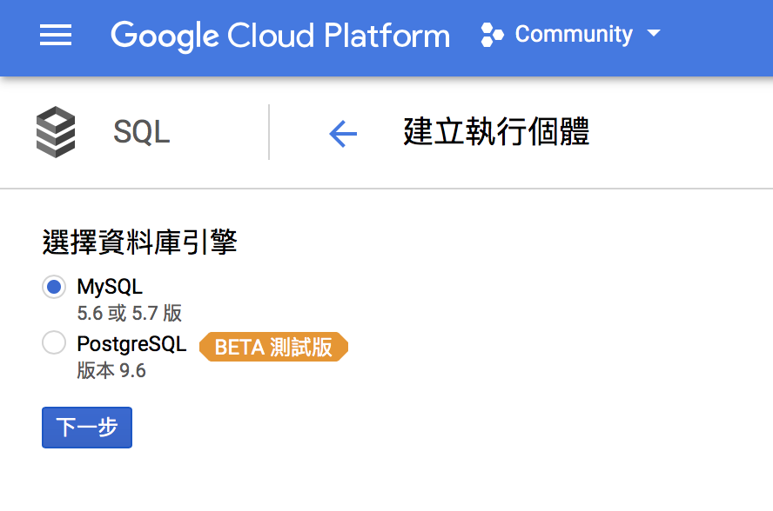Screen dimensions: 773x511
Task: Click the MySQL option label
Action: tap(110, 287)
